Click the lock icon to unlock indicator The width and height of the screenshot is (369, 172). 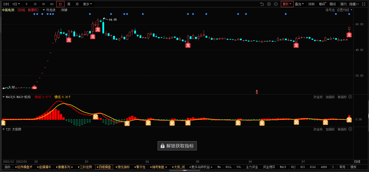pyautogui.click(x=162, y=146)
